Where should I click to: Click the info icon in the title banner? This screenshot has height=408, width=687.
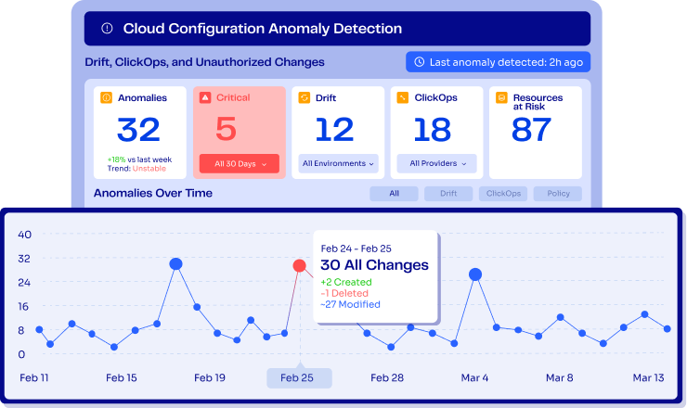(107, 29)
